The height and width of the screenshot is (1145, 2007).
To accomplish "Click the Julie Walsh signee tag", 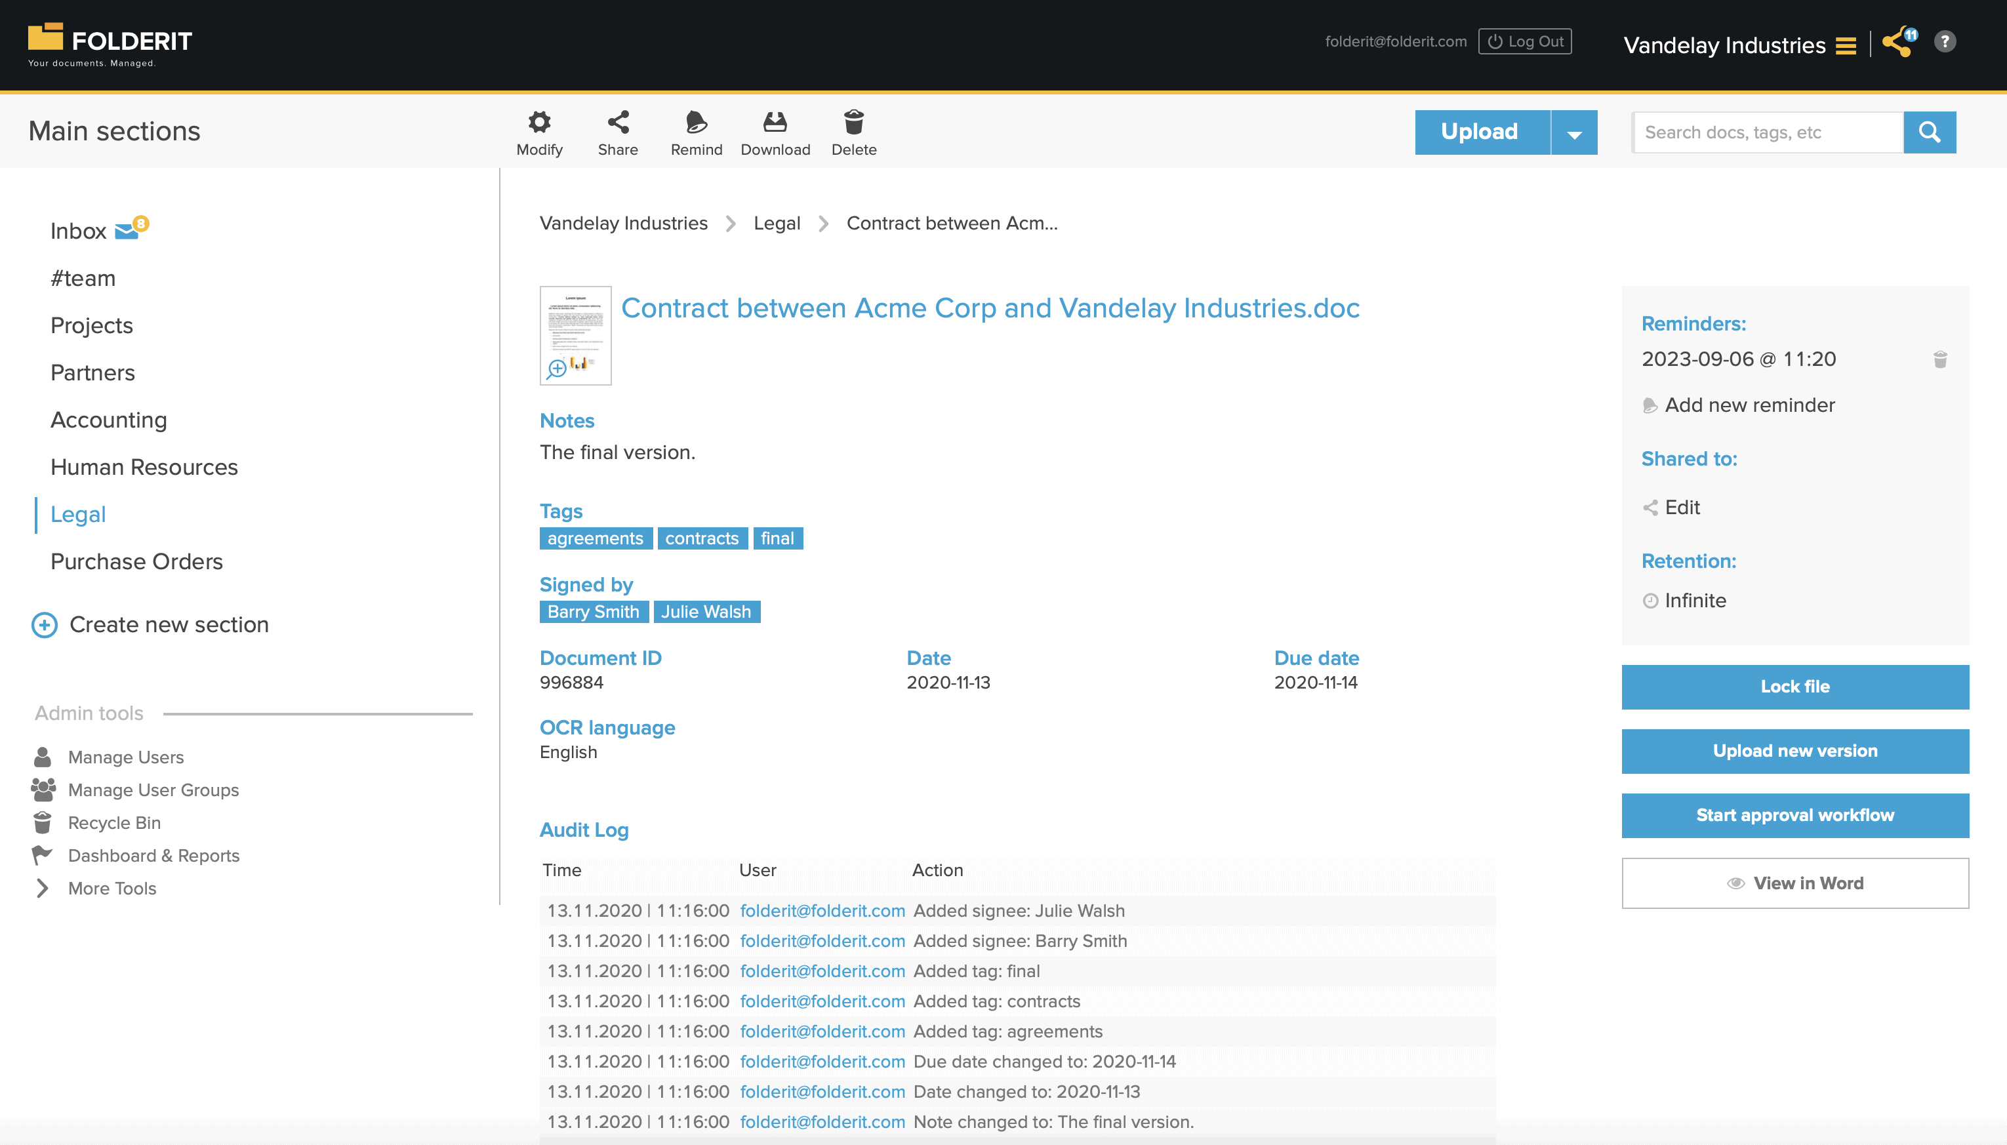I will point(706,612).
